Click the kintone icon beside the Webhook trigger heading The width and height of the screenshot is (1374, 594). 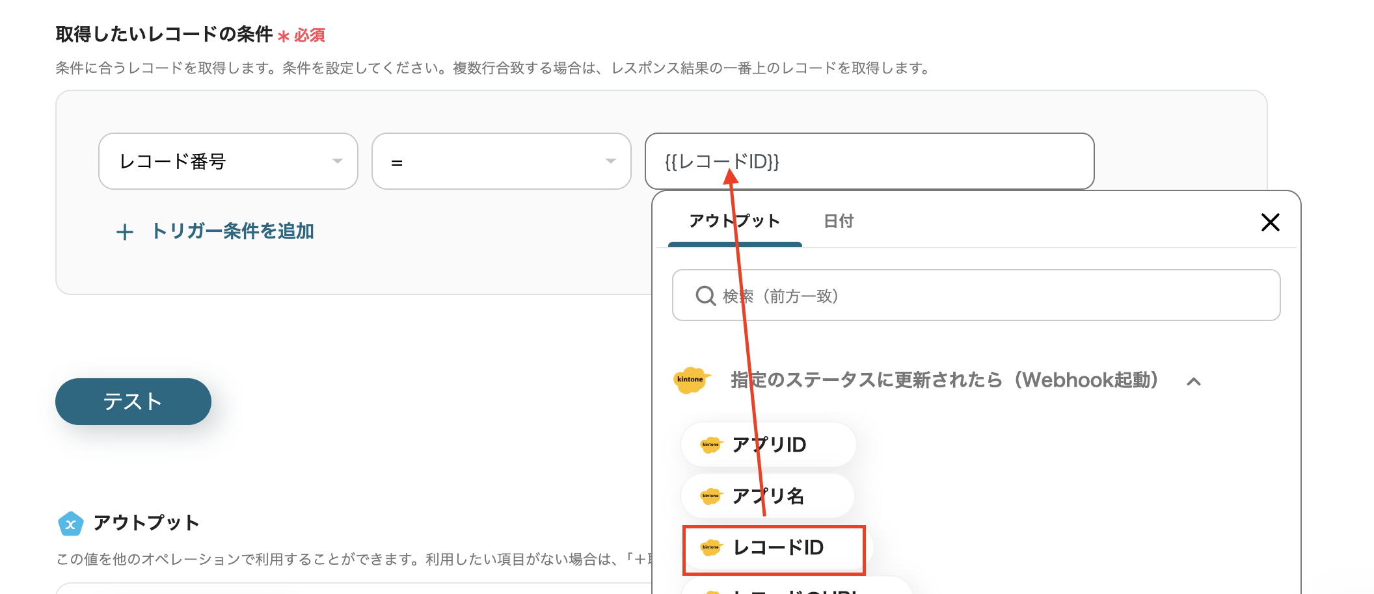pos(690,380)
